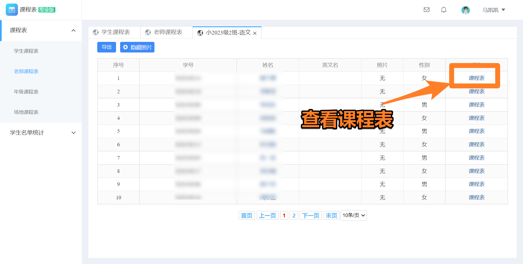523x264 pixels.
Task: Open 课程表 link for row 3
Action: point(476,105)
